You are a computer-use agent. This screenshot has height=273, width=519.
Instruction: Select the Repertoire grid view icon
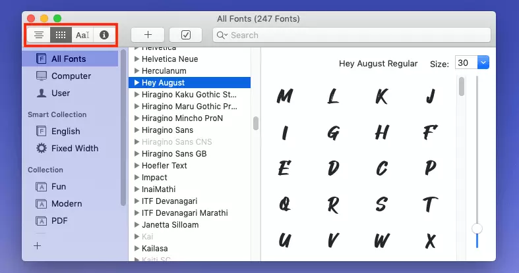point(60,35)
